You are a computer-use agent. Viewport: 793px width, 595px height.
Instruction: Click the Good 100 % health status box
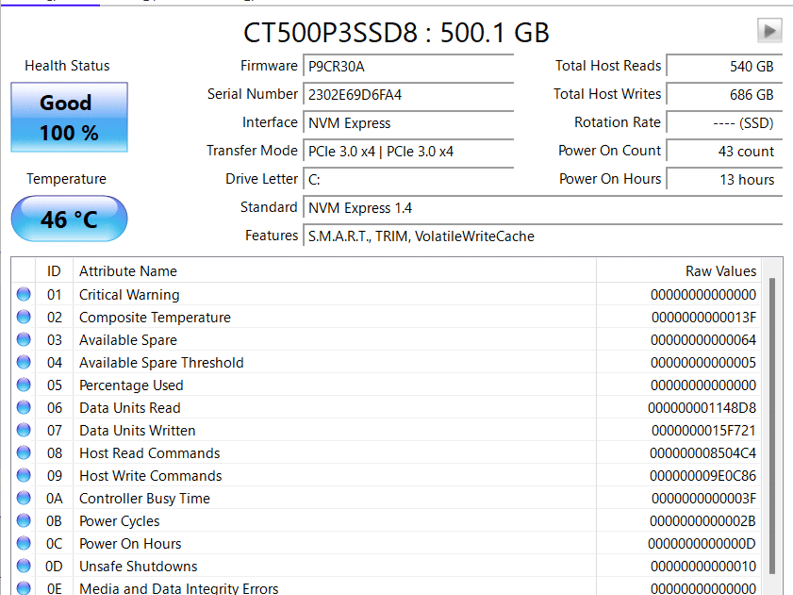coord(69,117)
